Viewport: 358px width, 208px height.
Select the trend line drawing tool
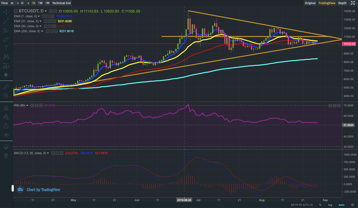(x=6, y=21)
